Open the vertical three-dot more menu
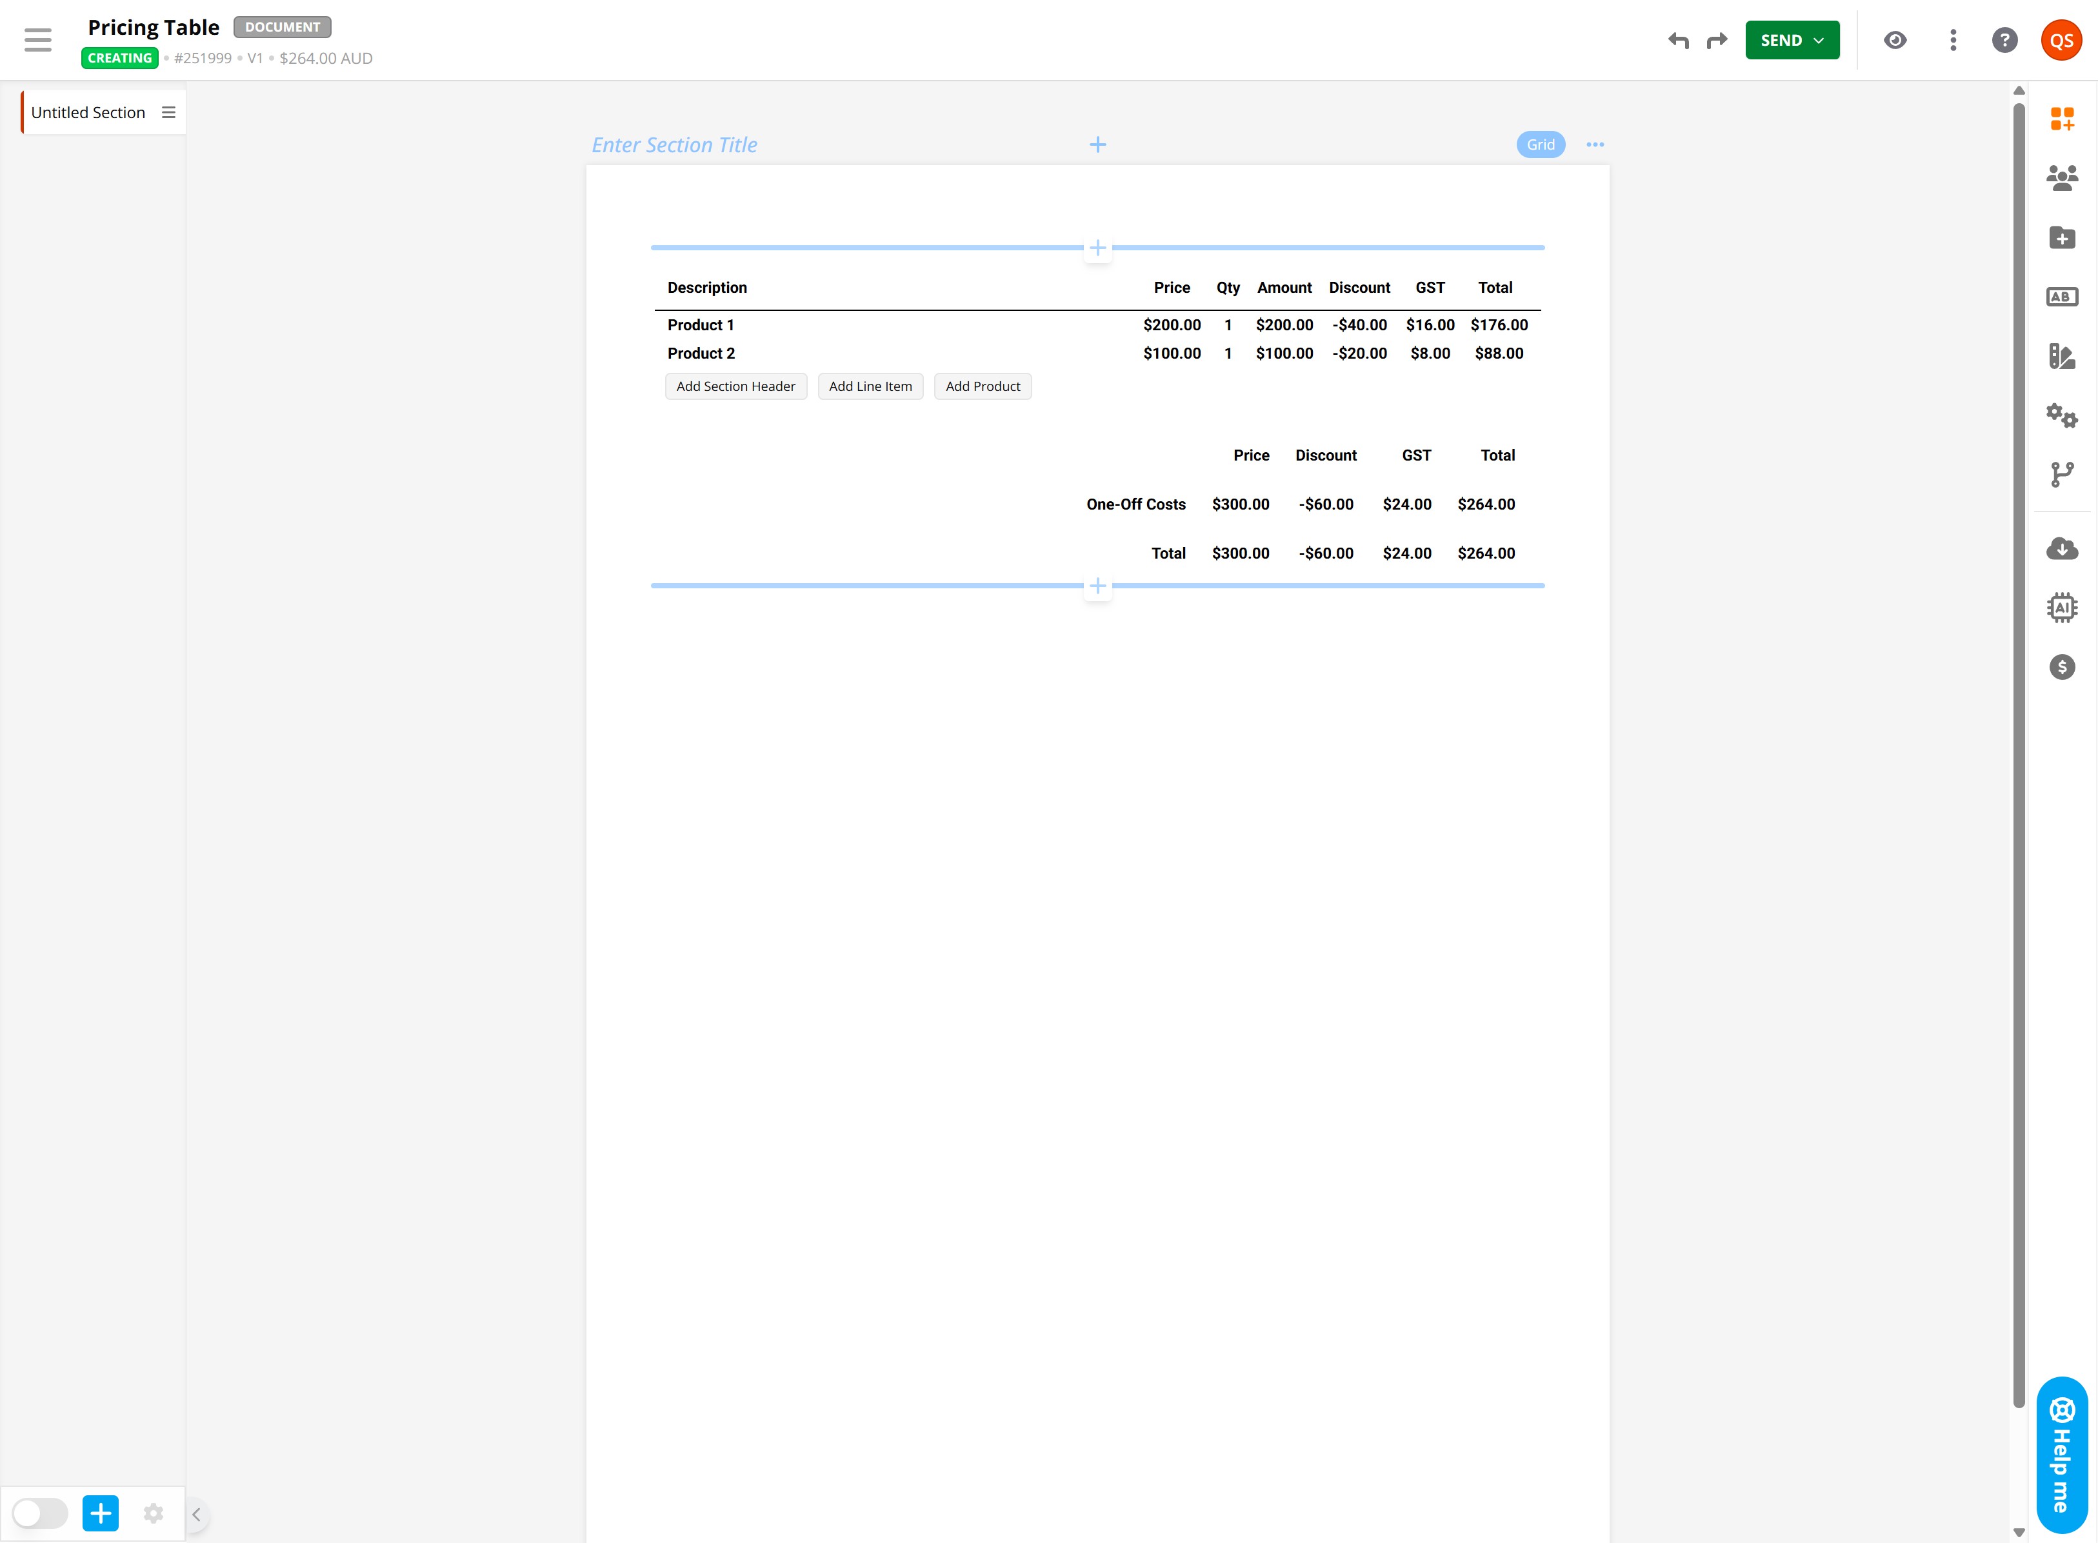Image resolution: width=2098 pixels, height=1543 pixels. (1953, 40)
